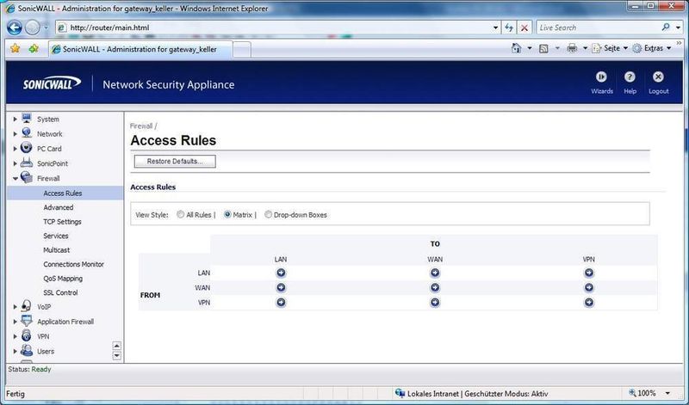Click the Users icon in sidebar
Screen dimensions: 689x405
pyautogui.click(x=27, y=351)
